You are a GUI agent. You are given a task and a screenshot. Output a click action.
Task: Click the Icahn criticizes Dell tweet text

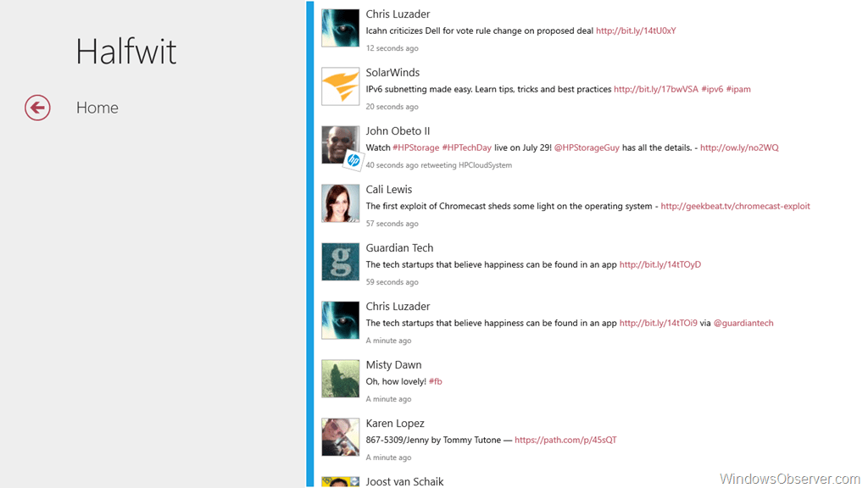[x=480, y=31]
